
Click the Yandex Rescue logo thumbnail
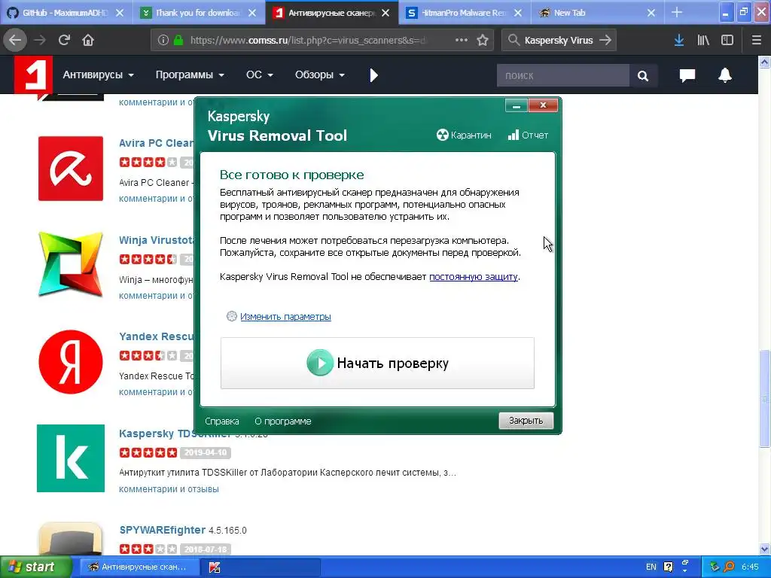71,362
